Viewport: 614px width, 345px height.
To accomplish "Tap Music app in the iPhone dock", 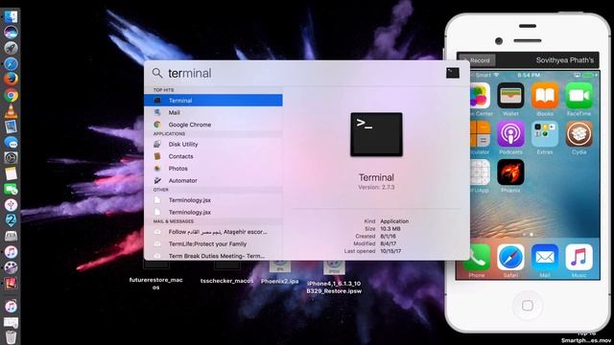I will pos(579,258).
